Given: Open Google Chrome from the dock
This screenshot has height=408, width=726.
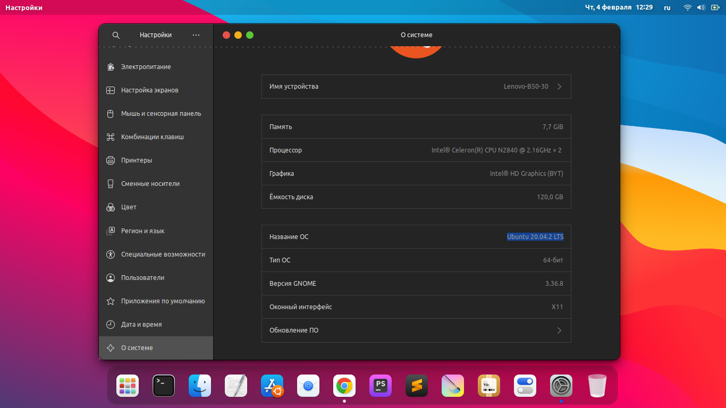Looking at the screenshot, I should pyautogui.click(x=344, y=386).
